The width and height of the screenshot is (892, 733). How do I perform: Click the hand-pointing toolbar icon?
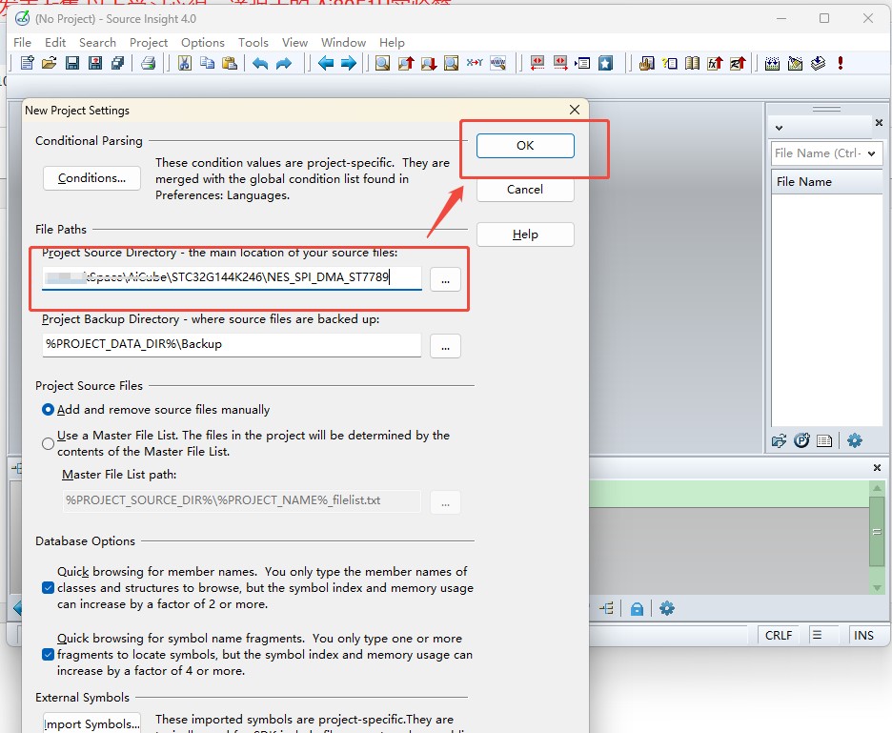pyautogui.click(x=647, y=63)
